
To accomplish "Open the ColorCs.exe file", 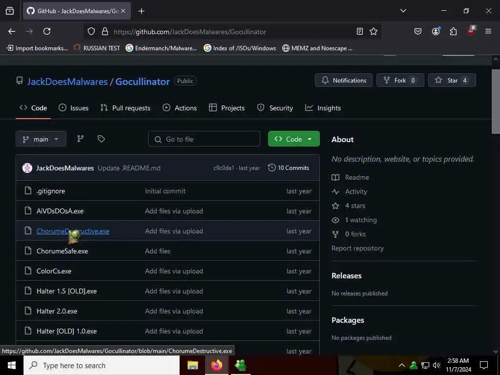I will 54,271.
